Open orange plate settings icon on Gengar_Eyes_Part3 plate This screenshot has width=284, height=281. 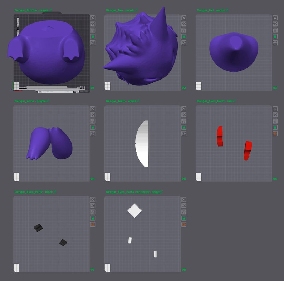click(x=184, y=224)
